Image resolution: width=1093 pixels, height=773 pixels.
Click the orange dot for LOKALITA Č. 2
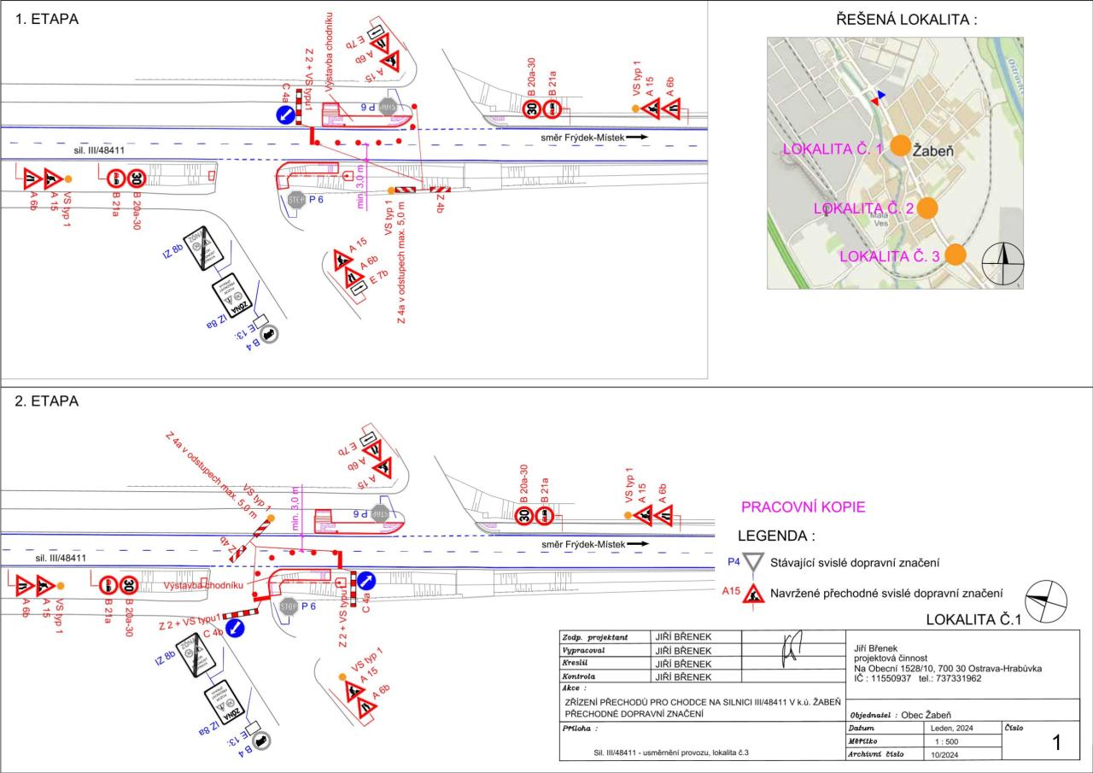(927, 208)
